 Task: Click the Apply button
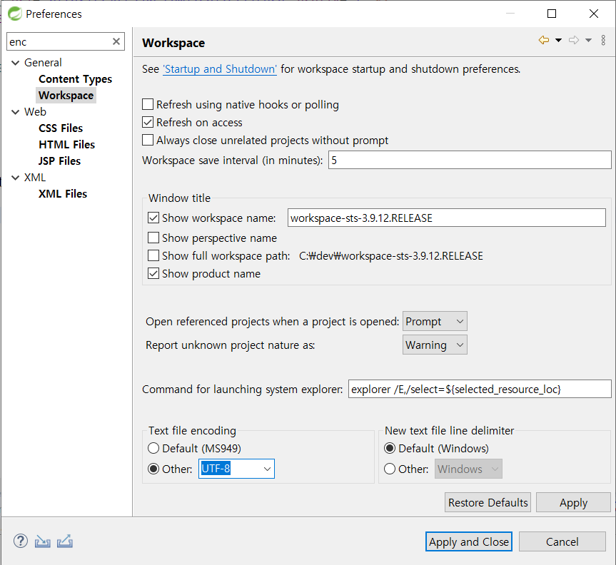[x=573, y=502]
